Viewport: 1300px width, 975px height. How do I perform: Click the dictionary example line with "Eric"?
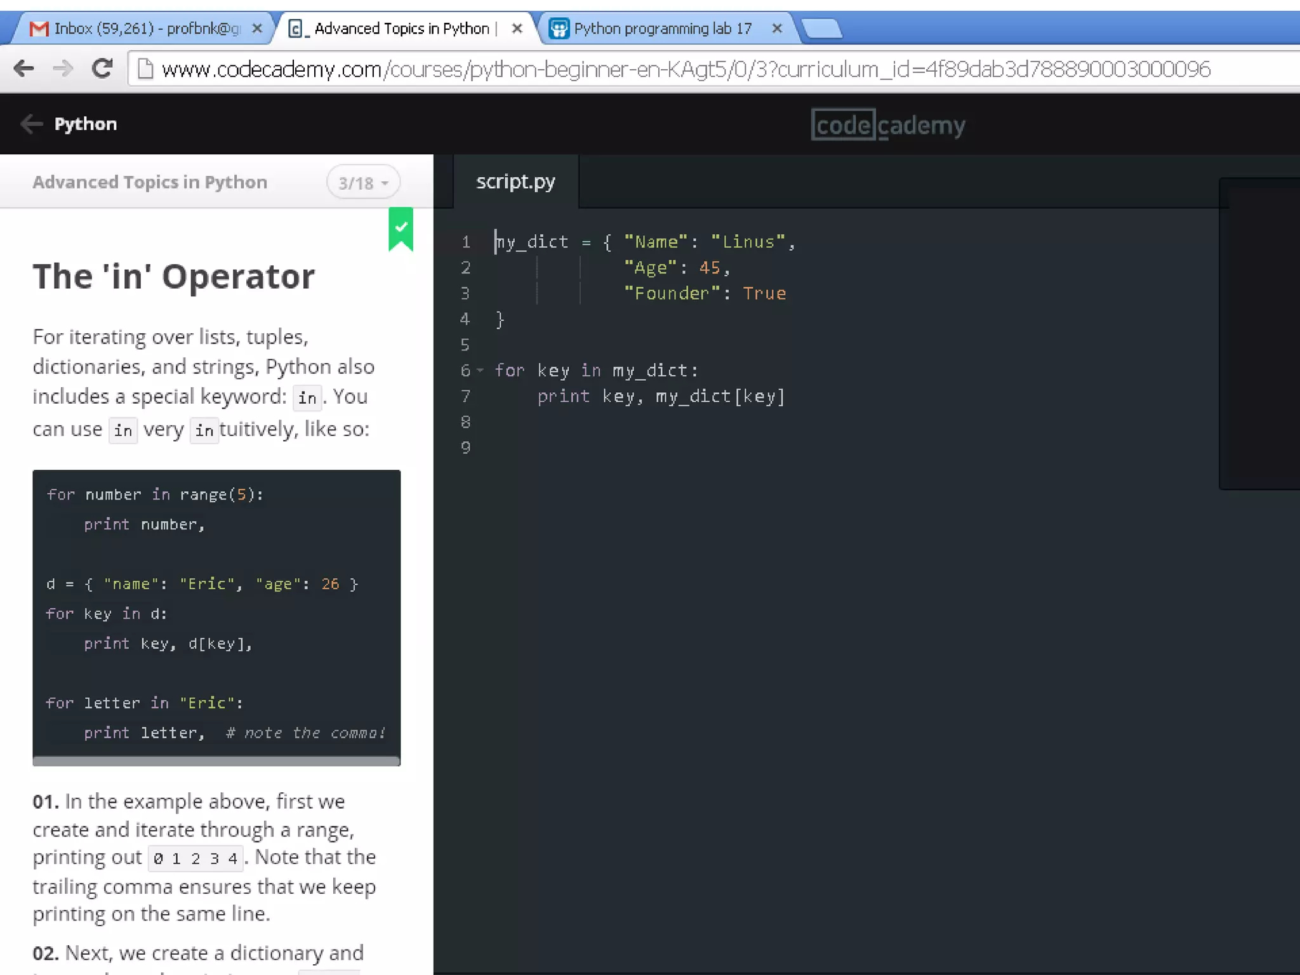202,584
